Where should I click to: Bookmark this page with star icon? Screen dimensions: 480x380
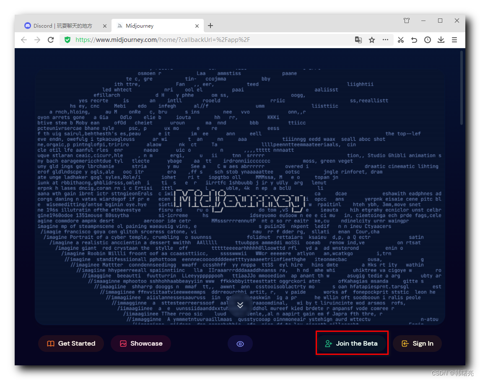pos(371,40)
